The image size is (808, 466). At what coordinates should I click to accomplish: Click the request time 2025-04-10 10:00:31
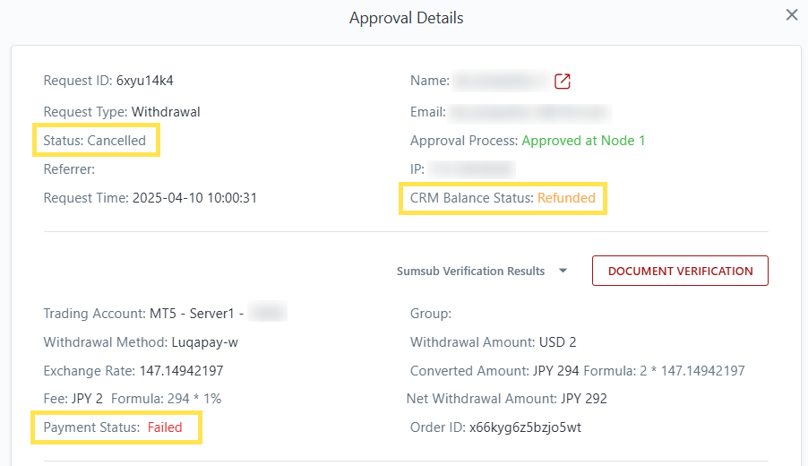194,198
